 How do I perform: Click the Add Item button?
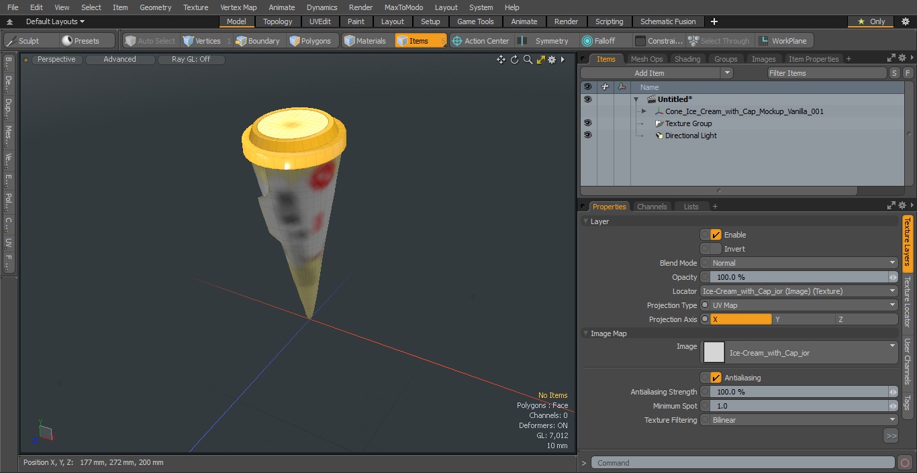(x=650, y=73)
